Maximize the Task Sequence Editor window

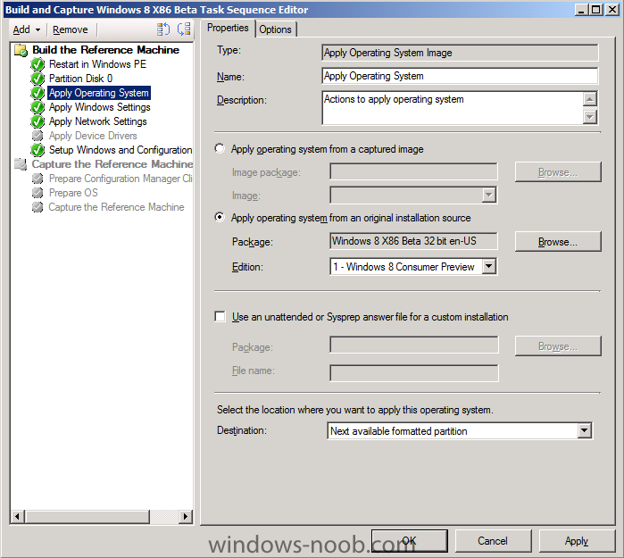[x=595, y=10]
